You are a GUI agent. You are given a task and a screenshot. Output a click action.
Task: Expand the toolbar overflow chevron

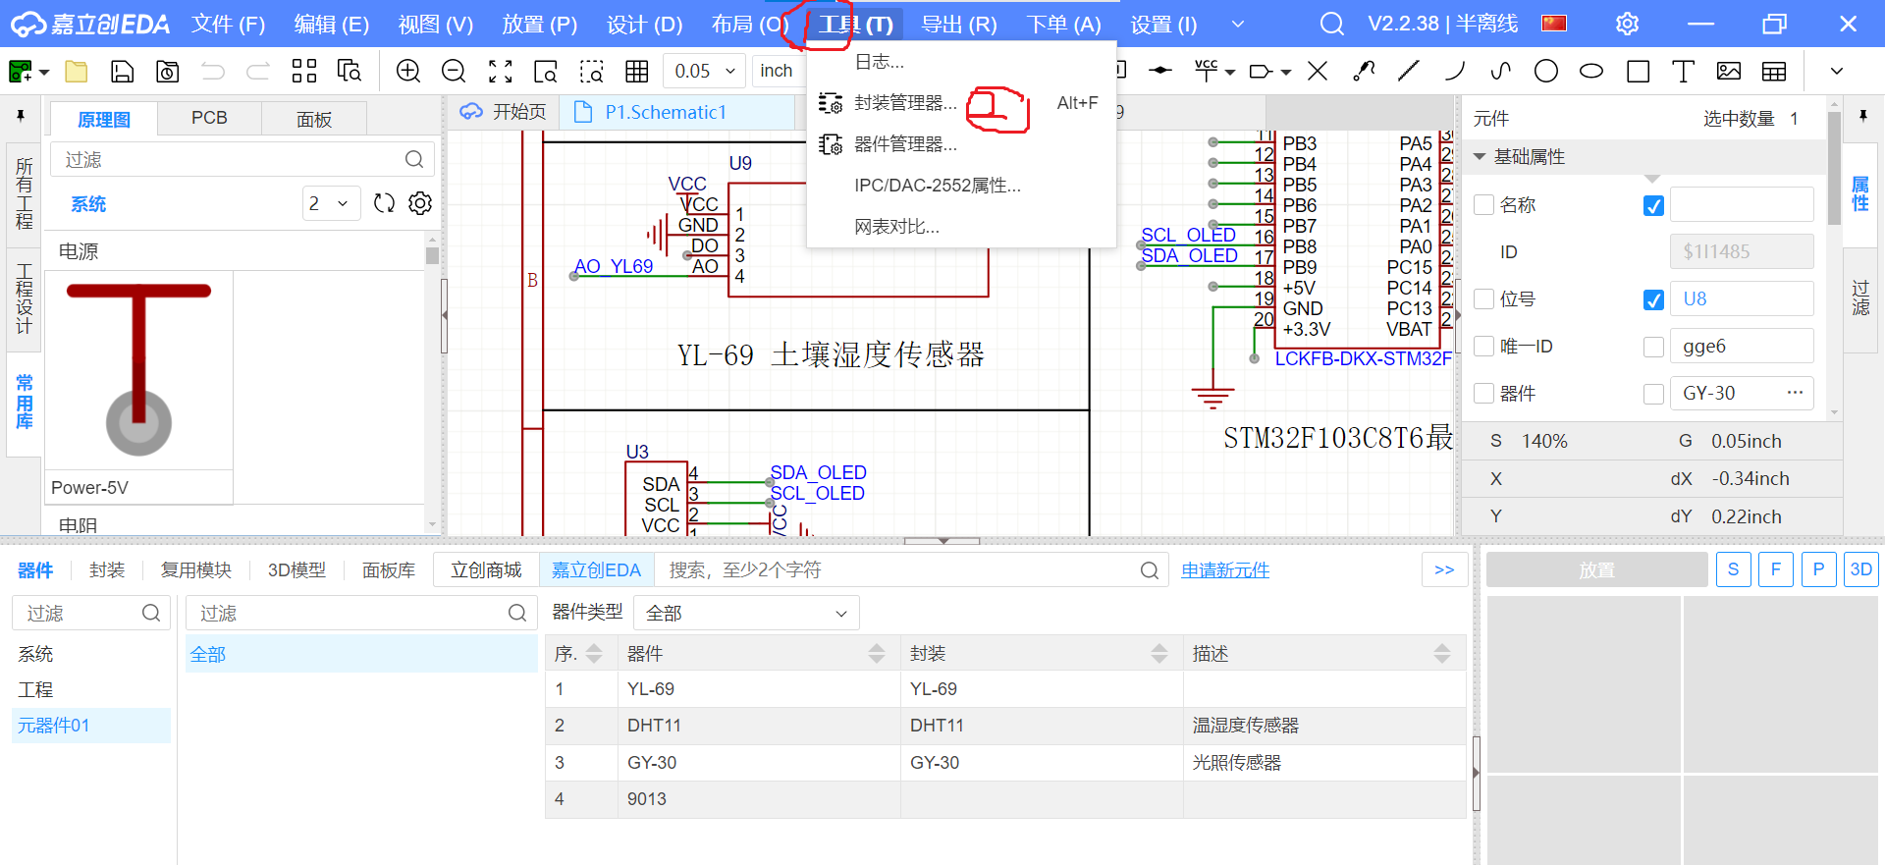1836,71
